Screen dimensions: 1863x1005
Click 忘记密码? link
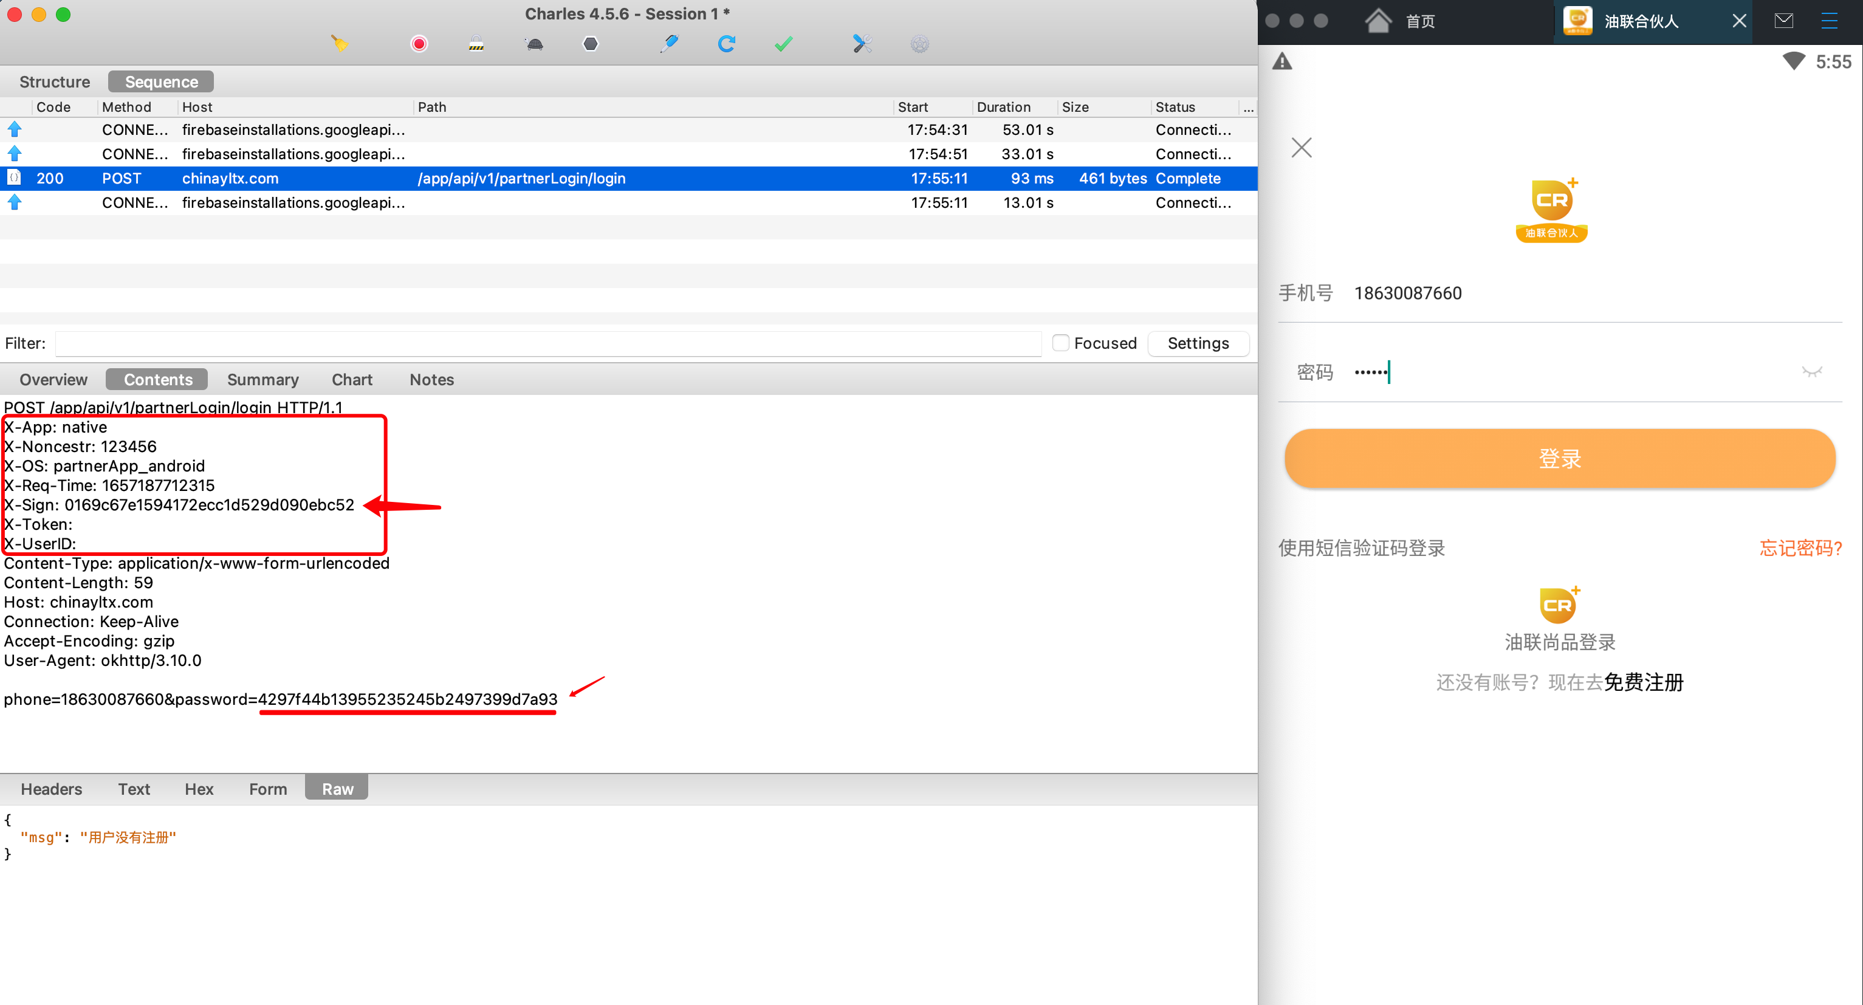click(1801, 548)
